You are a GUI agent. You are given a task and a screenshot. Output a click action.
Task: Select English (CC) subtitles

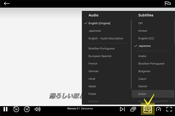coord(146,38)
